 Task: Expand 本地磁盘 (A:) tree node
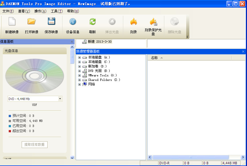click(x=79, y=57)
